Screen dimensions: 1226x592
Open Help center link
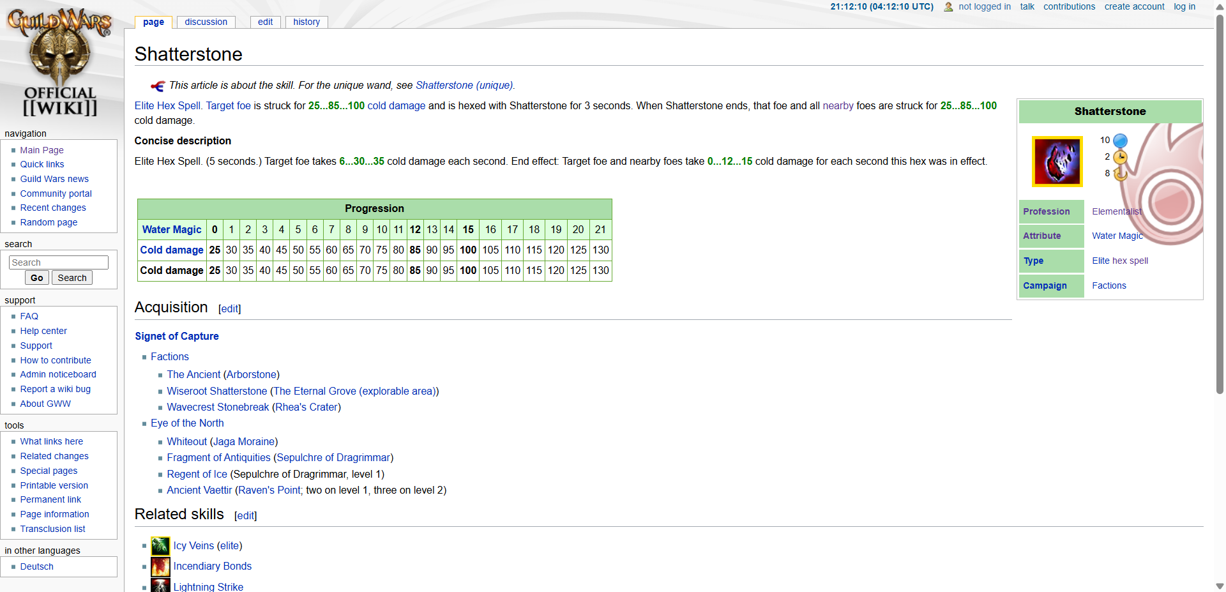[x=43, y=331]
